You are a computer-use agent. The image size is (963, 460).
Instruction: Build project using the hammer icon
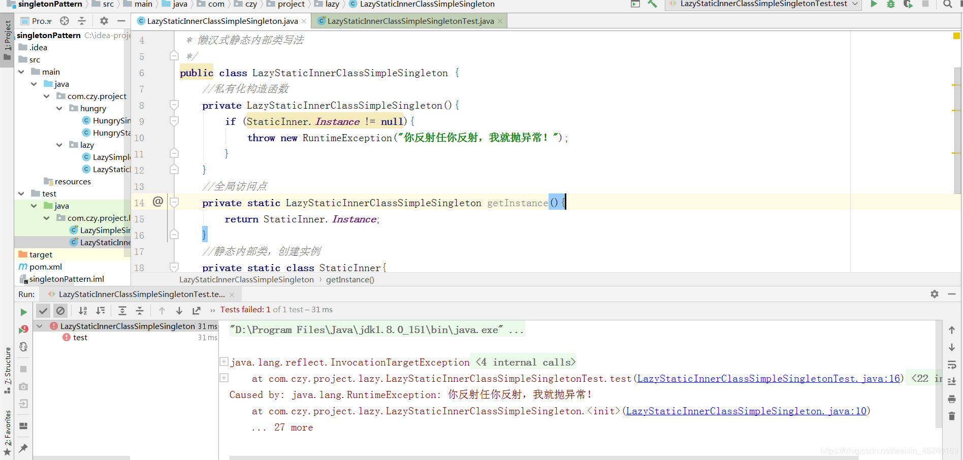click(652, 4)
